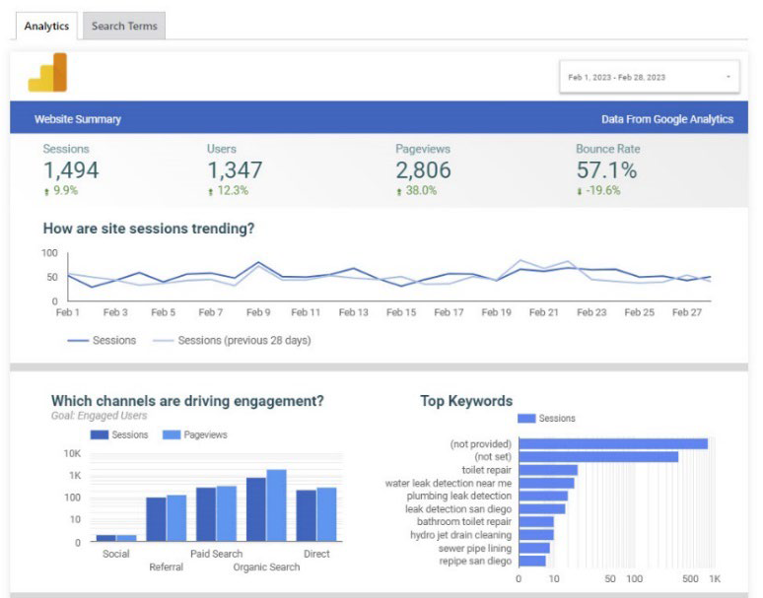Click the light blue Pageviews legend swatch
Screen dimensions: 763x598
coord(172,434)
